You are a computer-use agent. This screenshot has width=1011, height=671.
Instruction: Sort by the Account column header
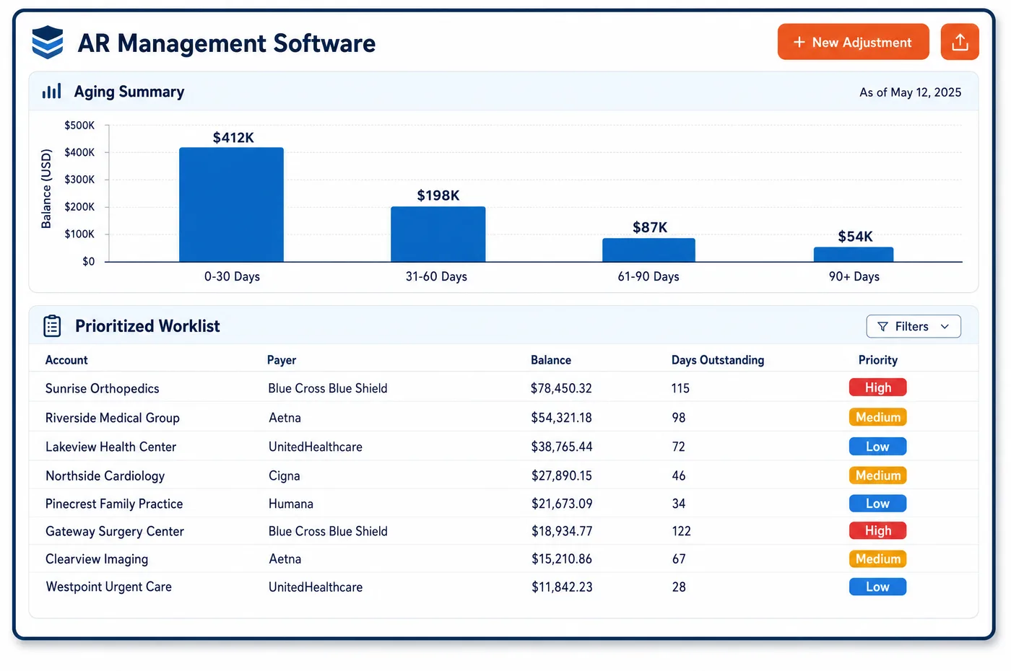(x=66, y=360)
